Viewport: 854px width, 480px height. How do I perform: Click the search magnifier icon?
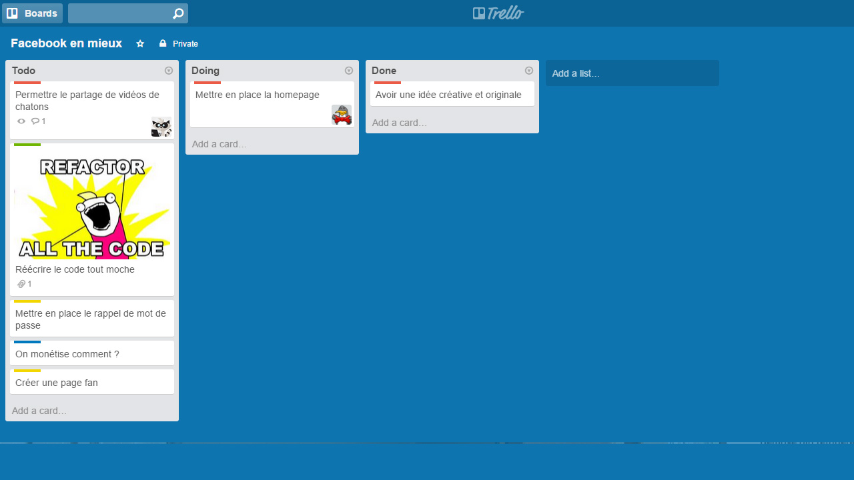tap(178, 13)
